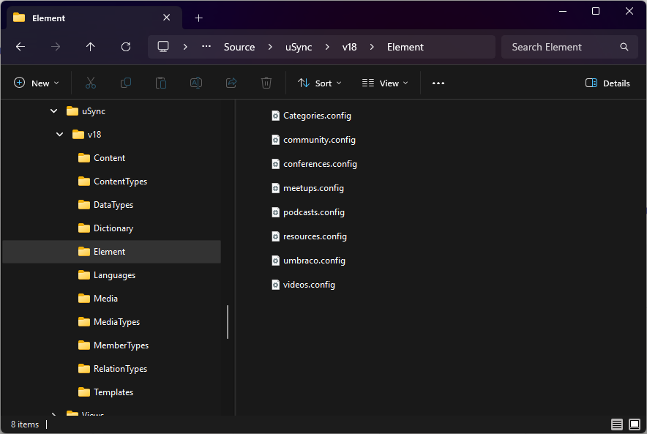The width and height of the screenshot is (647, 434).
Task: Open the Sort dropdown menu
Action: coord(320,83)
